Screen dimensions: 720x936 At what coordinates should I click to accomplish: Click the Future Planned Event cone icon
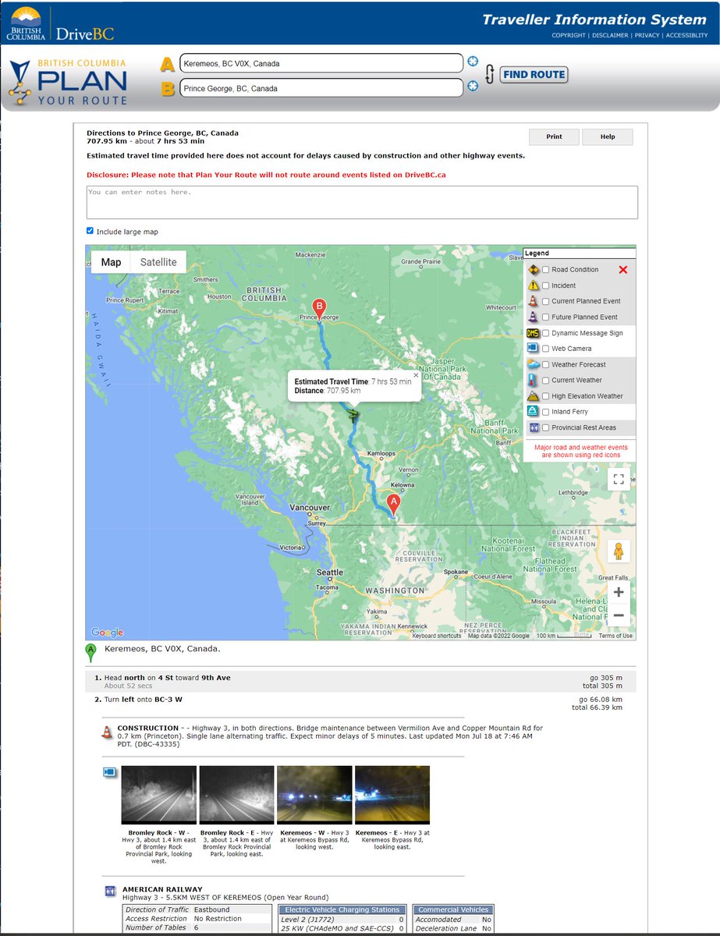[x=534, y=317]
